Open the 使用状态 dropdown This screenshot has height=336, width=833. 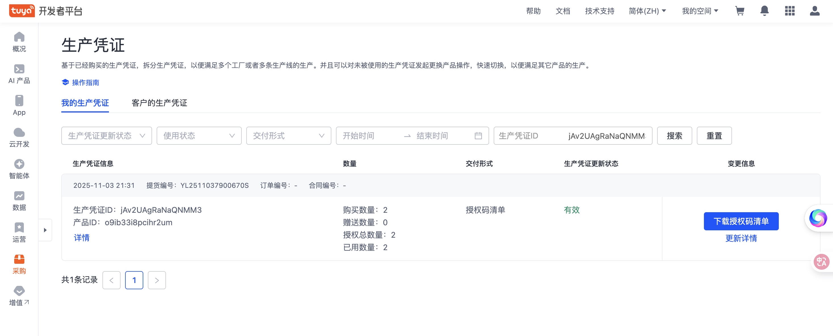coord(199,136)
